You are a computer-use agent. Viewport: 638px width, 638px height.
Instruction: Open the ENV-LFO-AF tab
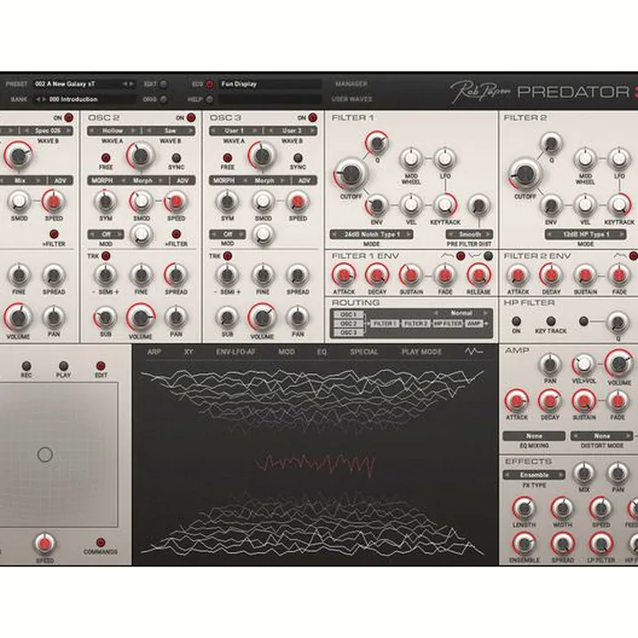[236, 352]
